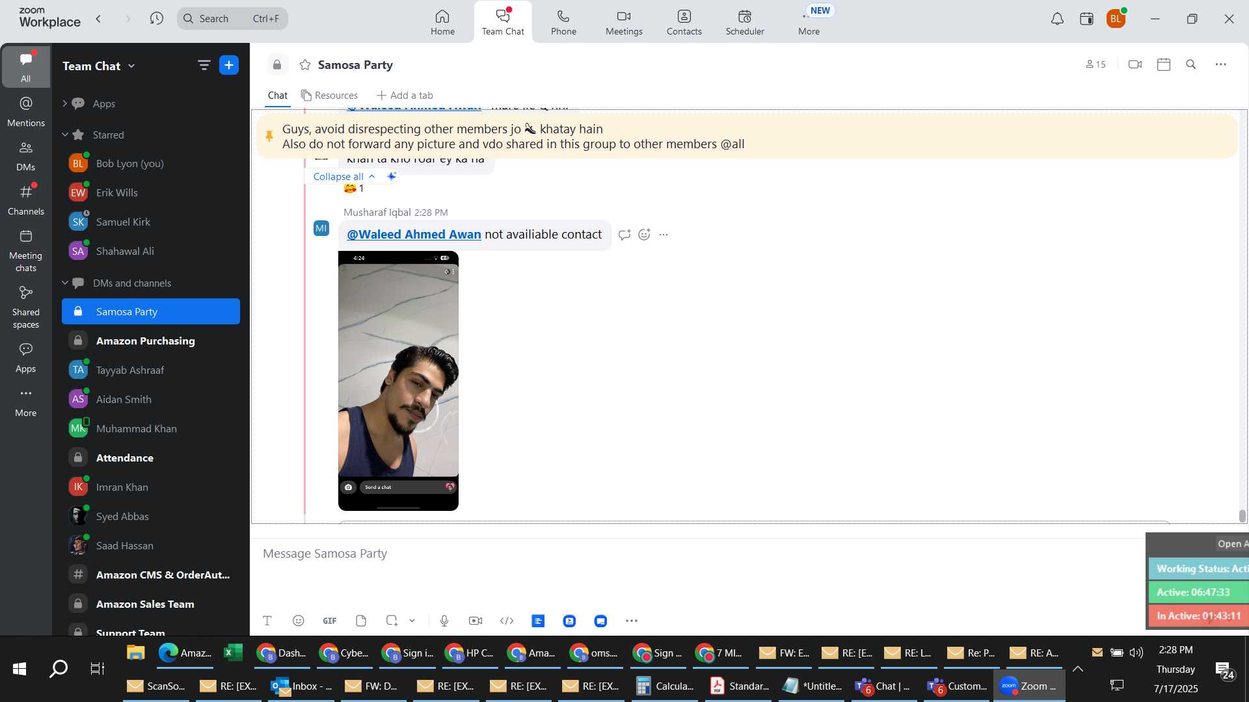Switch to the Phone tab

tap(563, 22)
